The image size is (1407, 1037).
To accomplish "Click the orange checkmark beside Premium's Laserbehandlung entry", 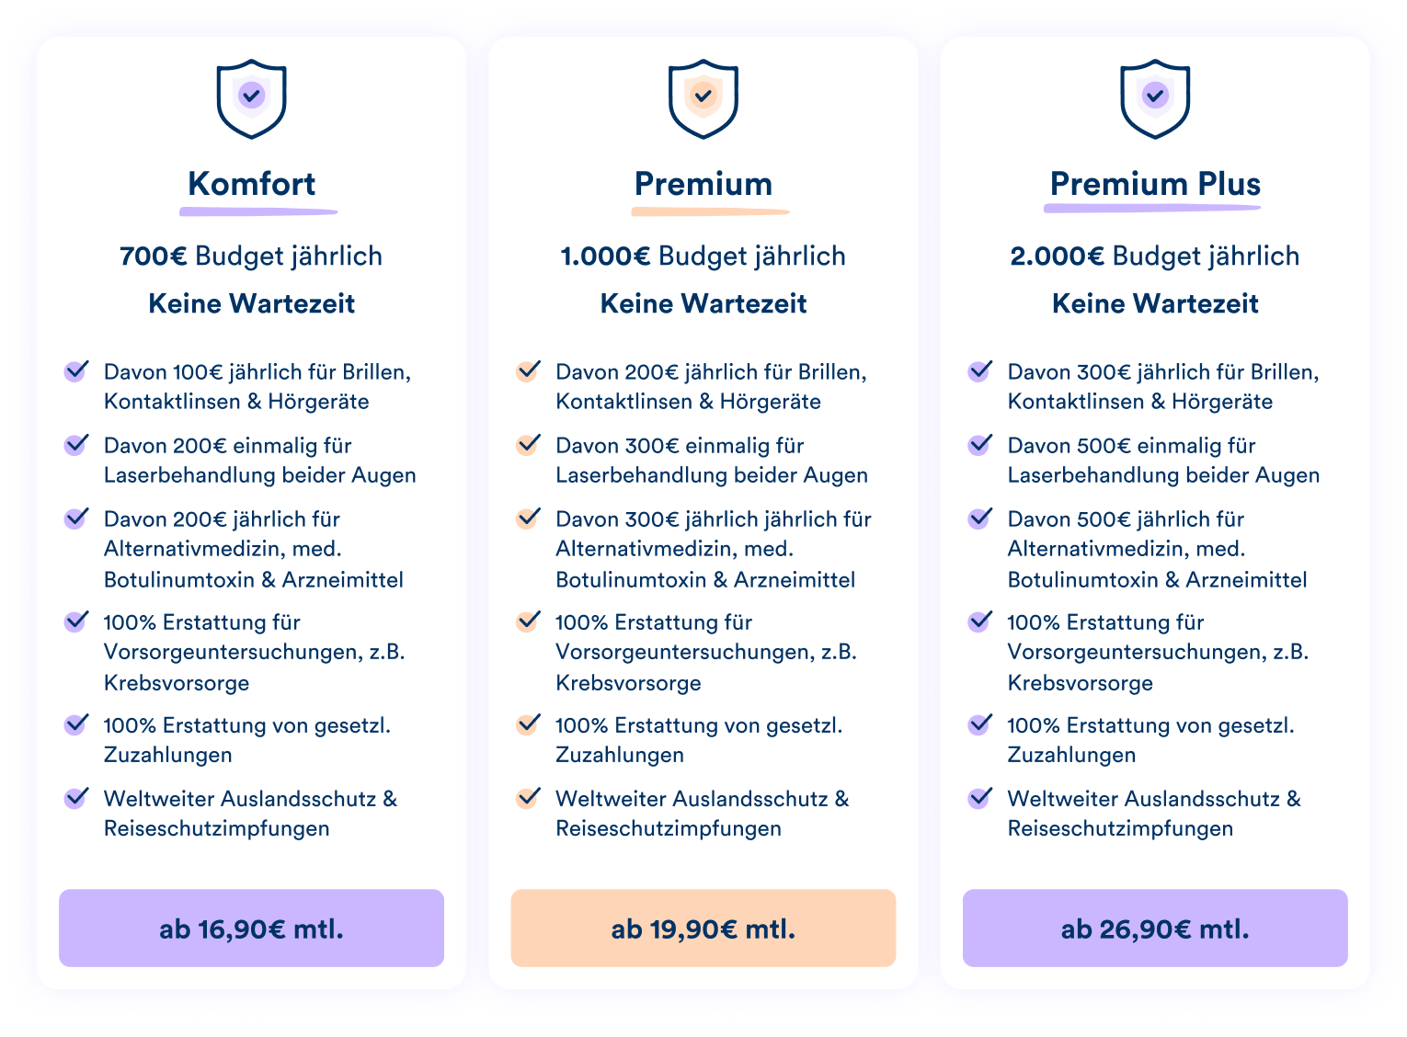I will click(x=528, y=444).
